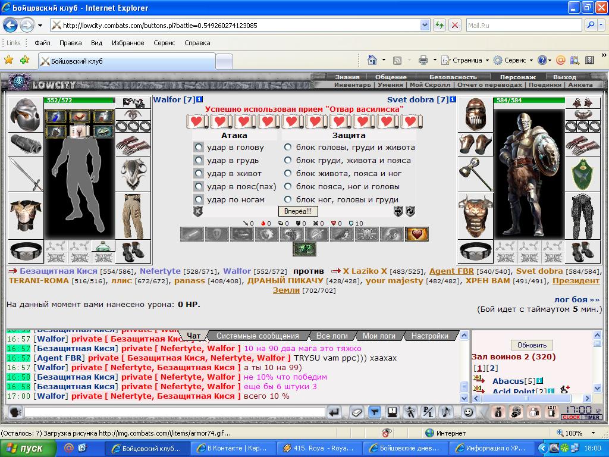Click the crossed-shield cancel icon left of Вперёд
Screen dimensions: 609x457
click(198, 211)
